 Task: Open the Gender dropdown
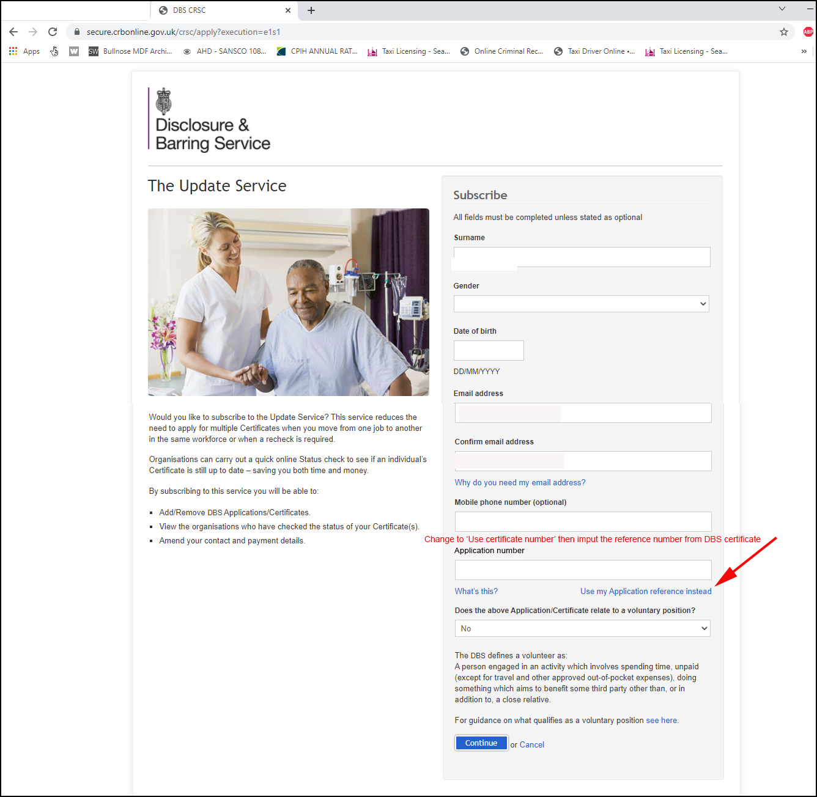[x=581, y=304]
